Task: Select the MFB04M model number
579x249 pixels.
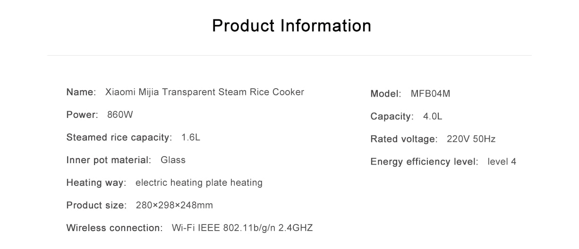Action: [x=431, y=94]
